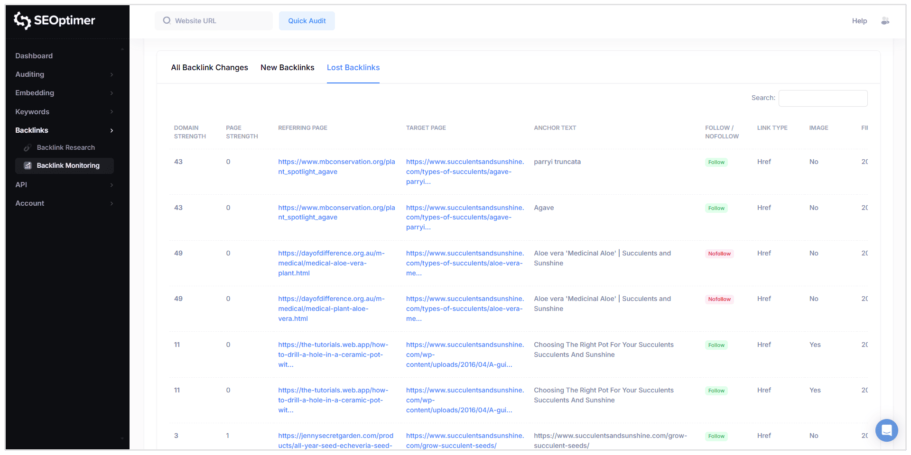
Task: Open the chat support bubble
Action: click(x=886, y=430)
